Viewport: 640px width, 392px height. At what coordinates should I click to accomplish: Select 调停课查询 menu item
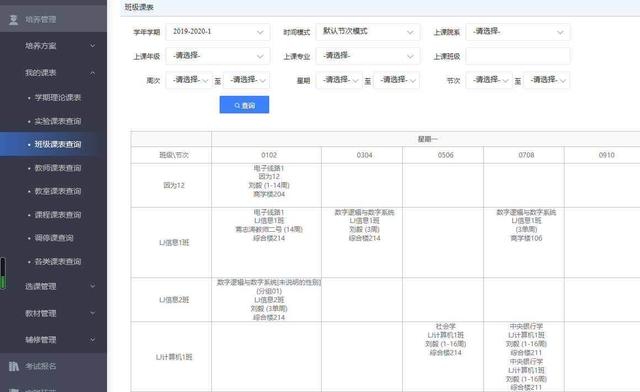(x=54, y=238)
